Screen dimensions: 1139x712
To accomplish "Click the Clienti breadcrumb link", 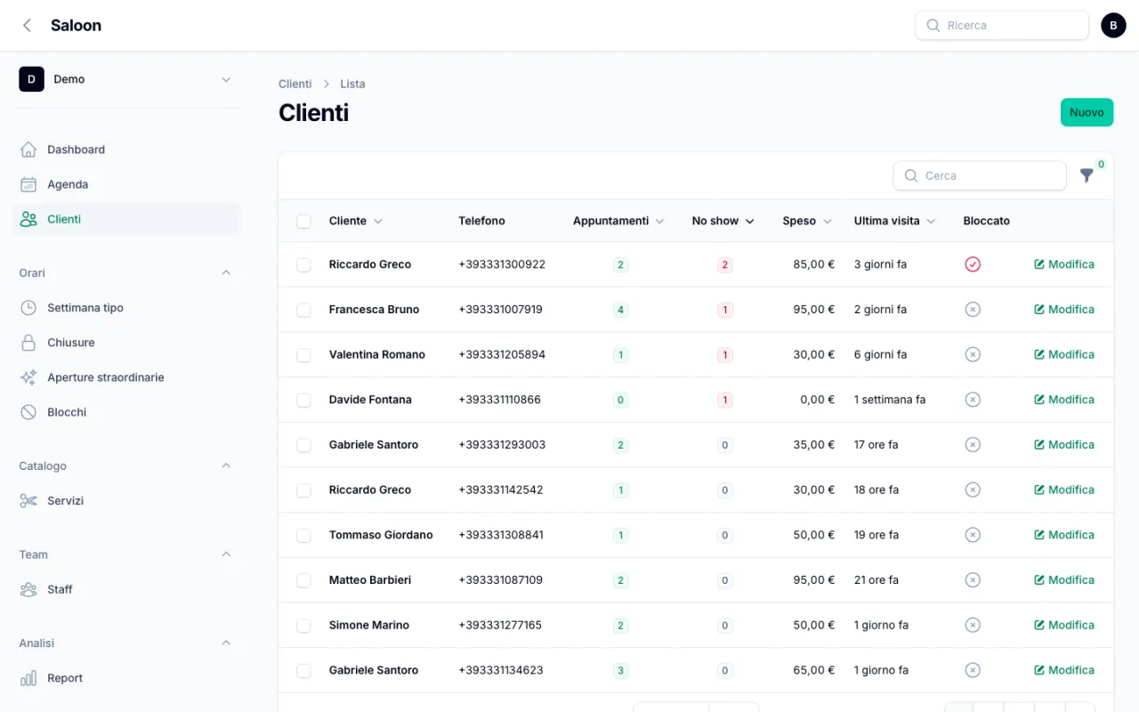I will pyautogui.click(x=295, y=84).
